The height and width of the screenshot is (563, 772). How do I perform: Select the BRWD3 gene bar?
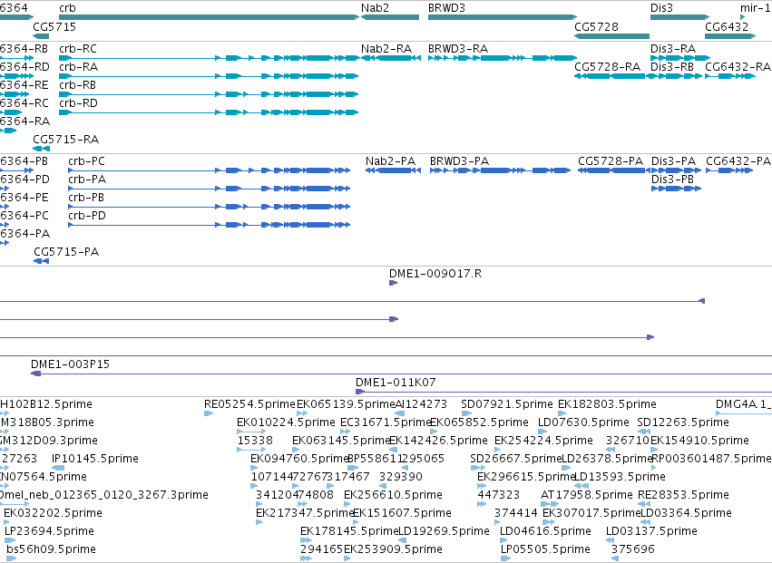click(503, 17)
